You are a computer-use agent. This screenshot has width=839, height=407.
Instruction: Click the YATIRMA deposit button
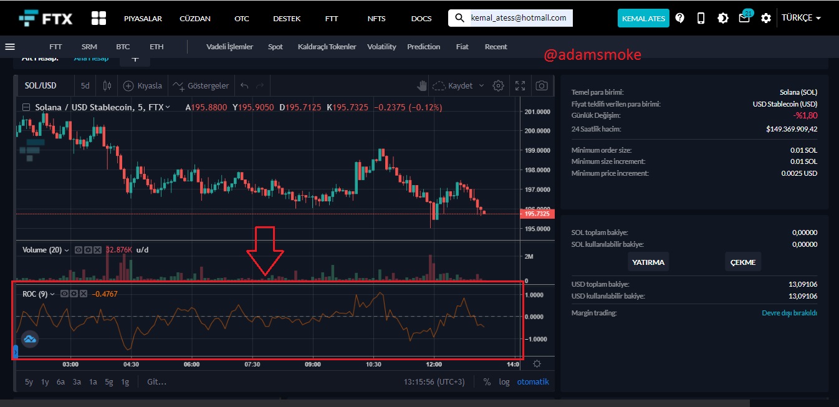pos(648,262)
